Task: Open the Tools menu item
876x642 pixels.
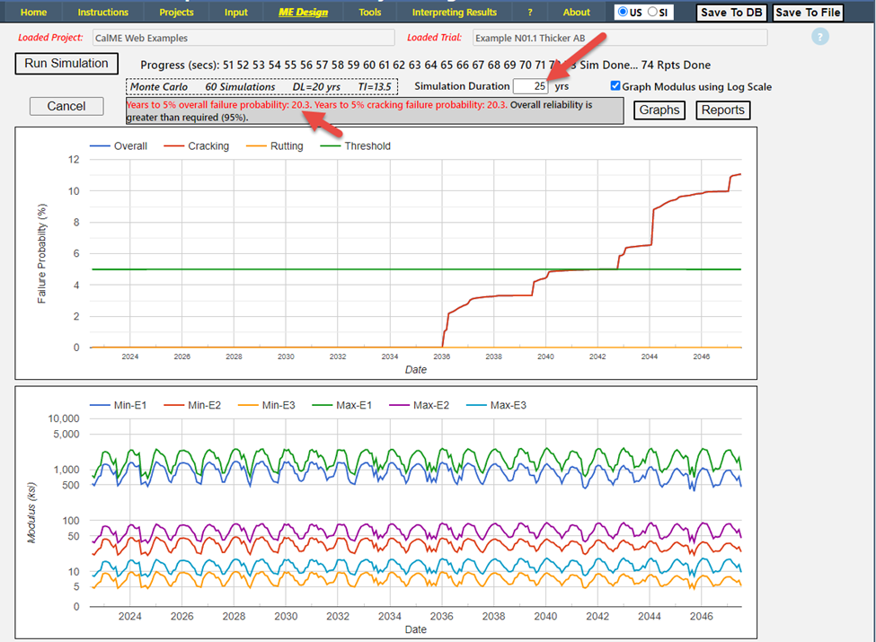Action: pyautogui.click(x=369, y=13)
